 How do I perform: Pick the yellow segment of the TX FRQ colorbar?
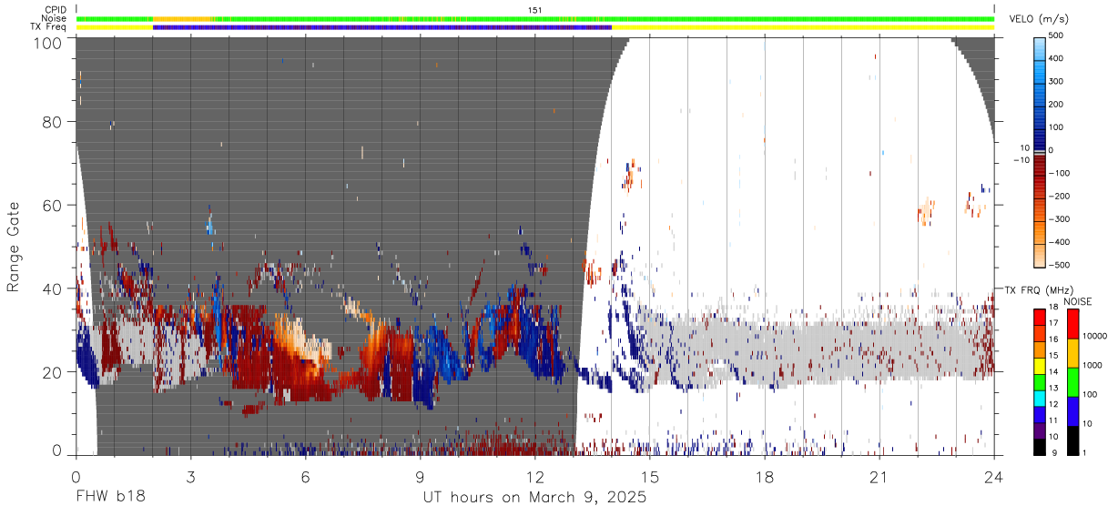tap(1038, 366)
